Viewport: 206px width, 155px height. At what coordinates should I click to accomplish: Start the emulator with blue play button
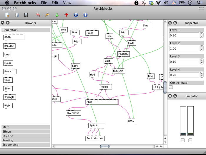coord(76,15)
